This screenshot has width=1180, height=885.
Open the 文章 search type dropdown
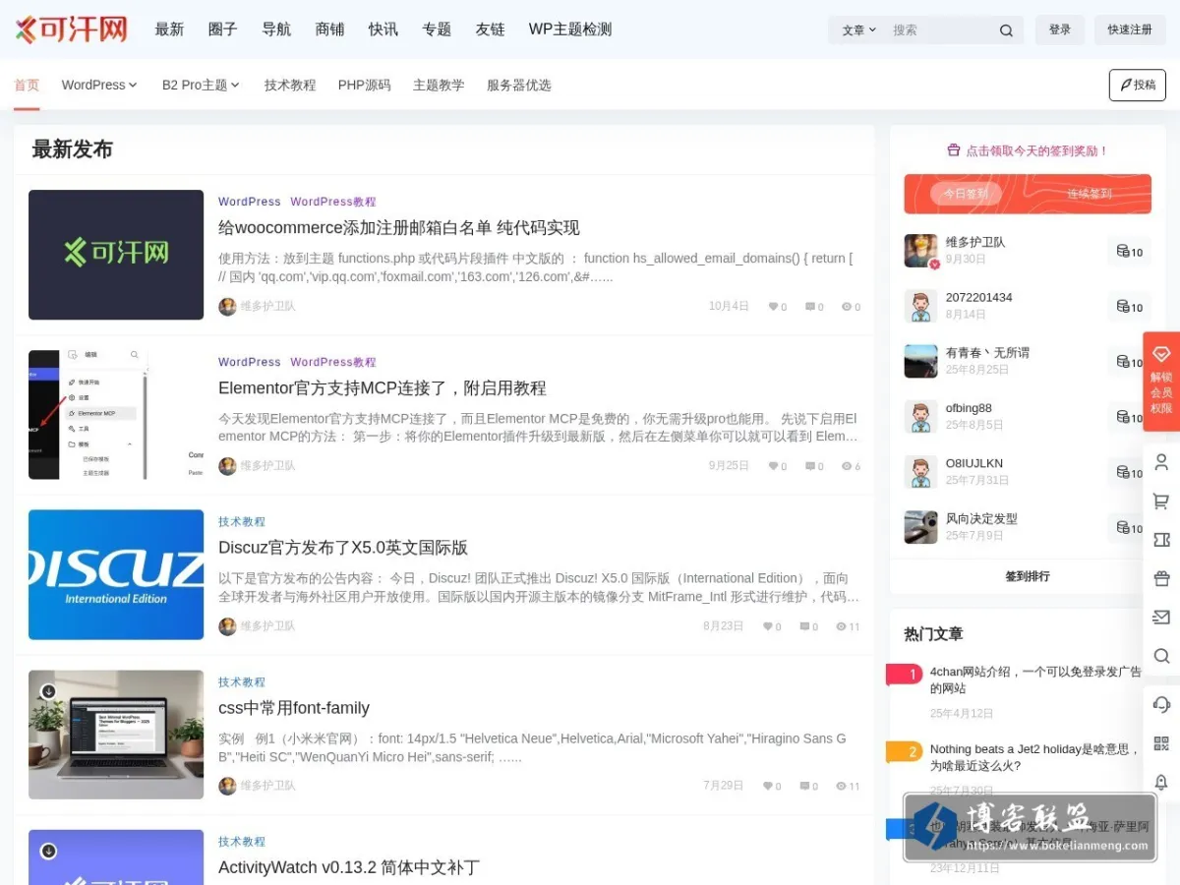click(858, 30)
